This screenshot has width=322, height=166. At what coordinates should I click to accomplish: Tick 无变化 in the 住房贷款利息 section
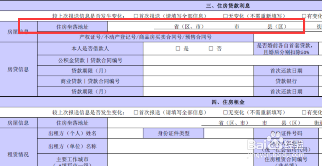pyautogui.click(x=225, y=16)
